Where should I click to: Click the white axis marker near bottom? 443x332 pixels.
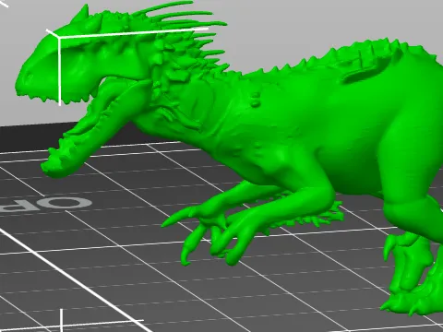click(62, 320)
